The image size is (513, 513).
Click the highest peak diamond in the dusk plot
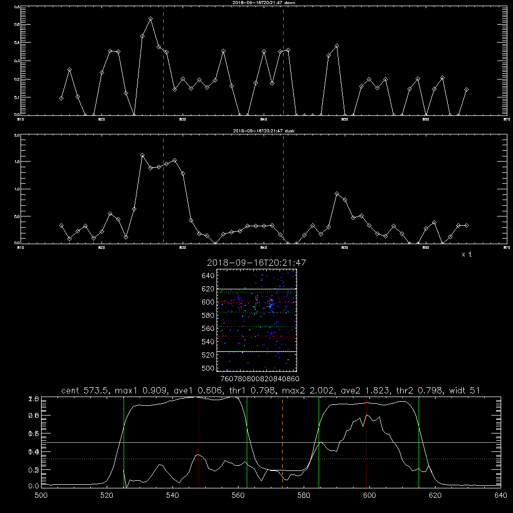142,155
